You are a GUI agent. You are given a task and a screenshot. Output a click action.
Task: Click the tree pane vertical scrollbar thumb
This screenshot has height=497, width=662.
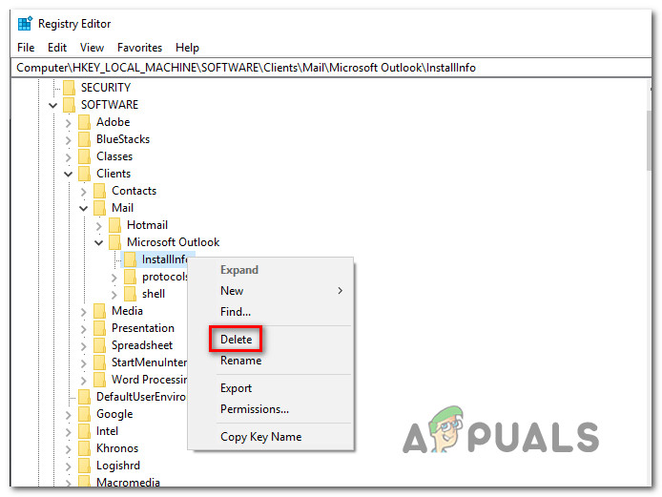[x=649, y=140]
